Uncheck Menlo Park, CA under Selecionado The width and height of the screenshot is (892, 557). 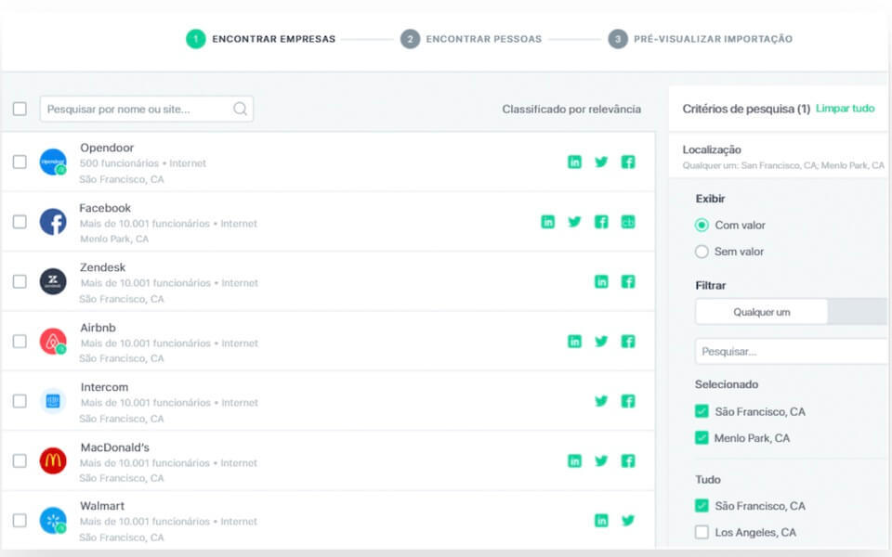pyautogui.click(x=702, y=437)
